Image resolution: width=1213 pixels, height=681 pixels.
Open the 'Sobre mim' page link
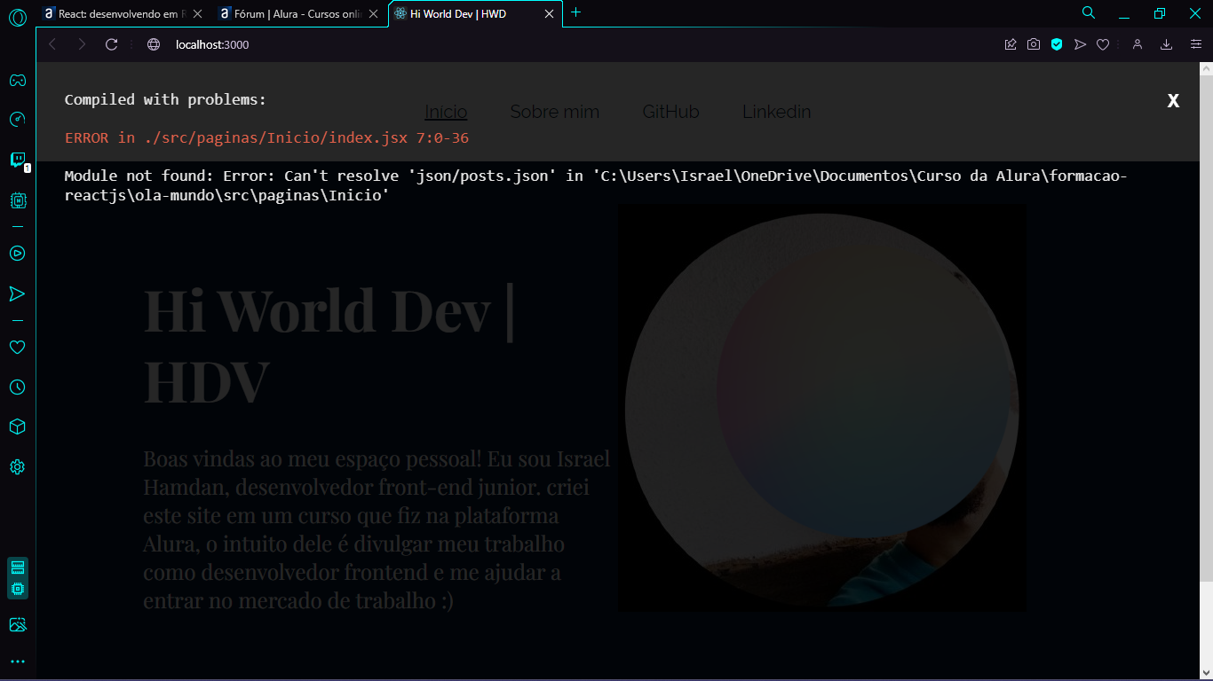[x=555, y=112]
